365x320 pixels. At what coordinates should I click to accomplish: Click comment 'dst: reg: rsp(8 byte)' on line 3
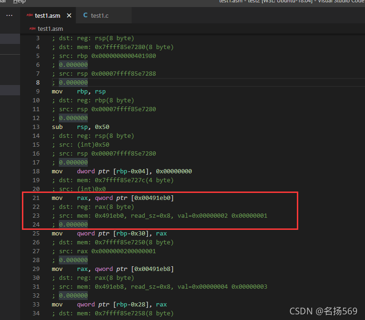(93, 38)
